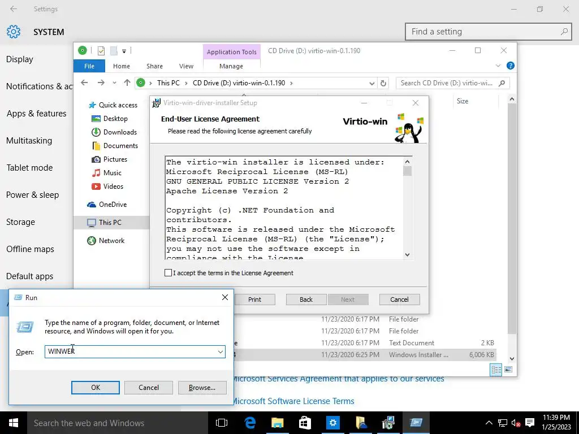
Task: Open the recent locations dropdown arrow
Action: (114, 83)
